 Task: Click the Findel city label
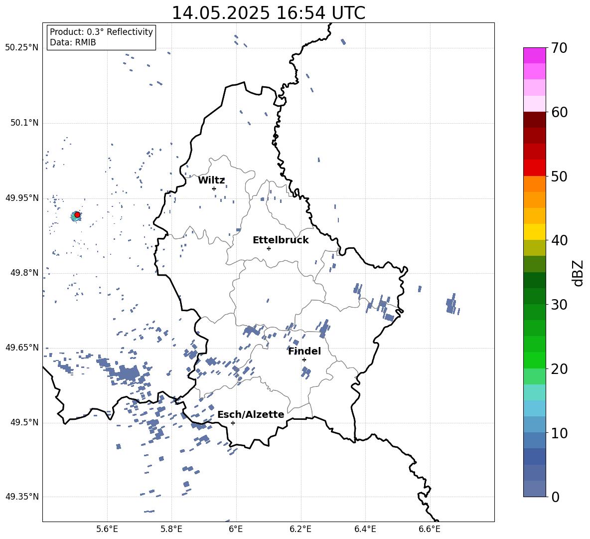(304, 351)
